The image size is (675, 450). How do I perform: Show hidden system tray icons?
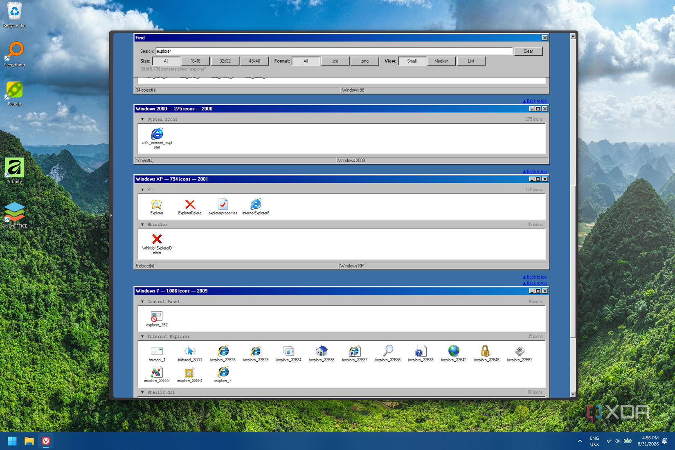pos(580,441)
